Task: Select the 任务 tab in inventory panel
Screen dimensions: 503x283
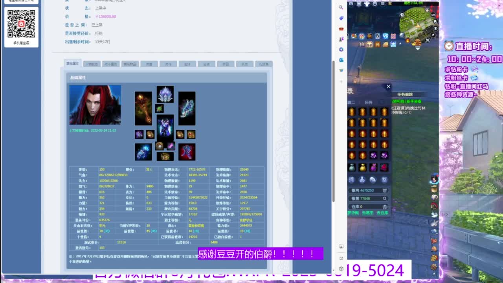Action: click(x=368, y=102)
